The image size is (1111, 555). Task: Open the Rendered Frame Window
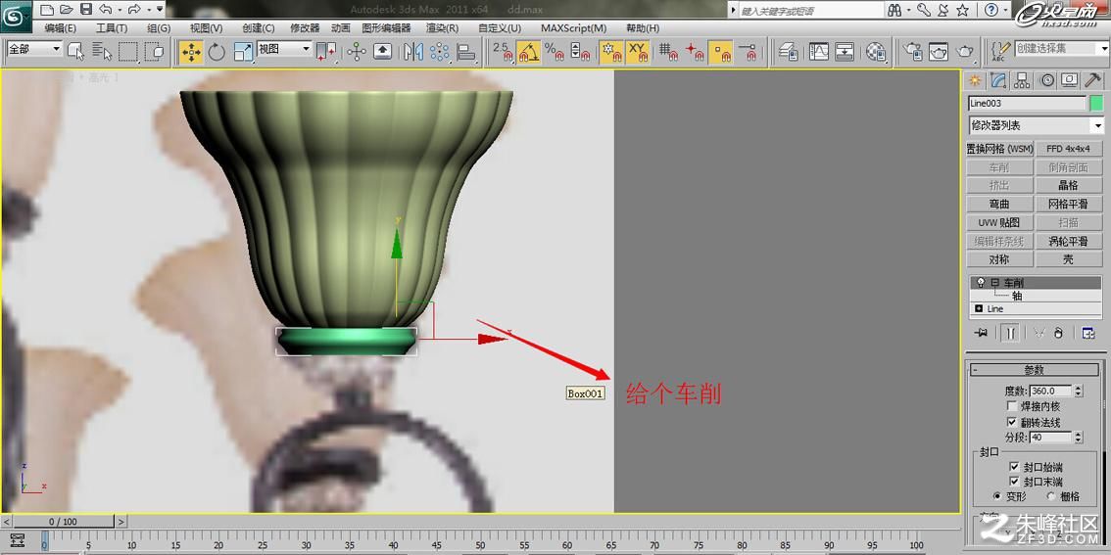point(939,51)
